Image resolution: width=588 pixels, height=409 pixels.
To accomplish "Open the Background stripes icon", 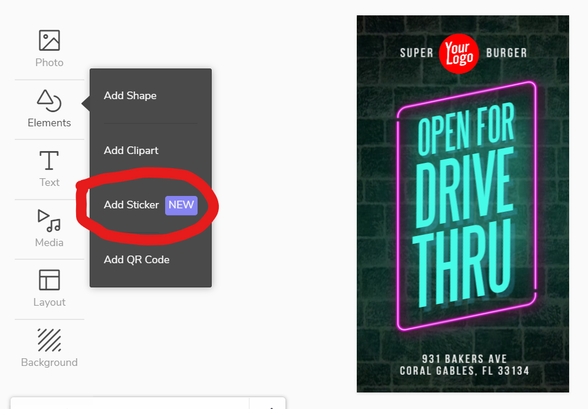I will coord(49,340).
